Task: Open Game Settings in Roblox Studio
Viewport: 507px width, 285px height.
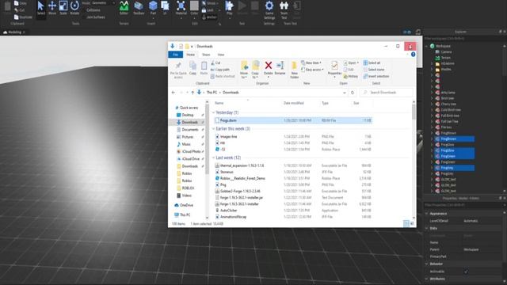Action: [269, 9]
